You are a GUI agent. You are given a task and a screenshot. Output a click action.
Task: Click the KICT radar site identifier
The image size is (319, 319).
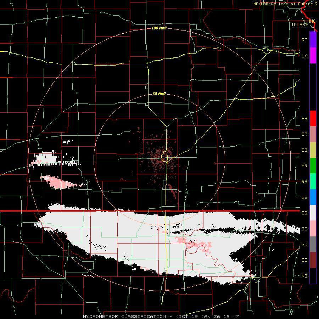click(x=182, y=317)
